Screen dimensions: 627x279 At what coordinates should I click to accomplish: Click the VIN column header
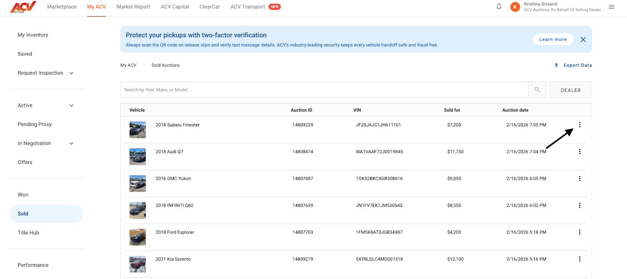click(x=357, y=110)
